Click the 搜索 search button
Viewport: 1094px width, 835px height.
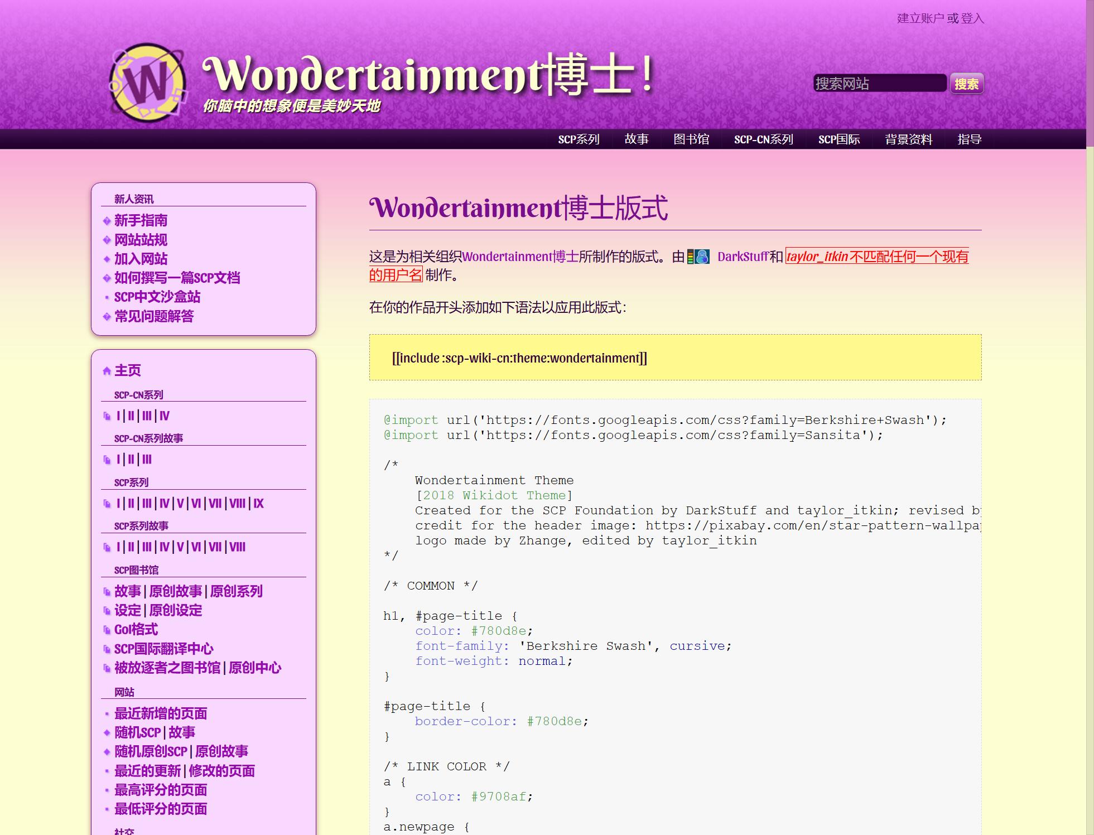click(x=967, y=84)
